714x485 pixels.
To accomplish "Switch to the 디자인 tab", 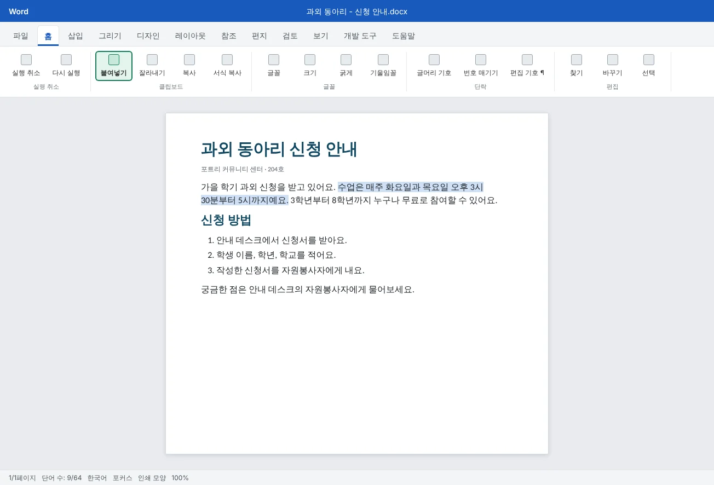I will coord(148,36).
